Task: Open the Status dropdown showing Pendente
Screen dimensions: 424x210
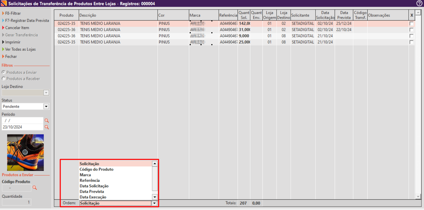Action: [x=46, y=106]
